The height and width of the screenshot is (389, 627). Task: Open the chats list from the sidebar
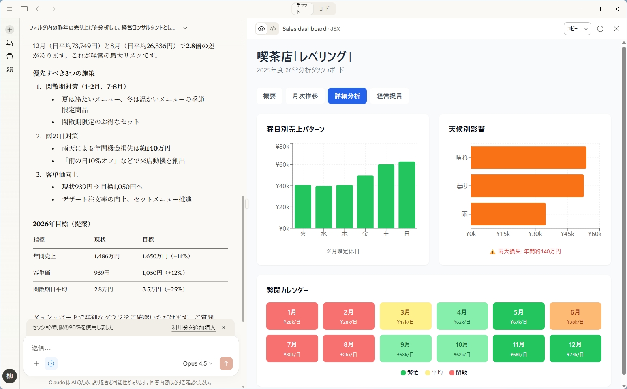pos(9,43)
